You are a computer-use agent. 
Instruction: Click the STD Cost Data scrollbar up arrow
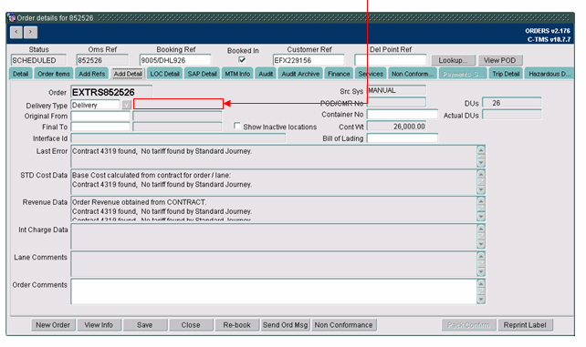[x=481, y=174]
